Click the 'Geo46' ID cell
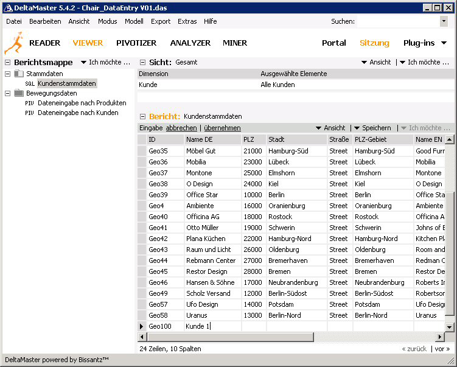Image resolution: width=457 pixels, height=367 pixels. pos(165,282)
